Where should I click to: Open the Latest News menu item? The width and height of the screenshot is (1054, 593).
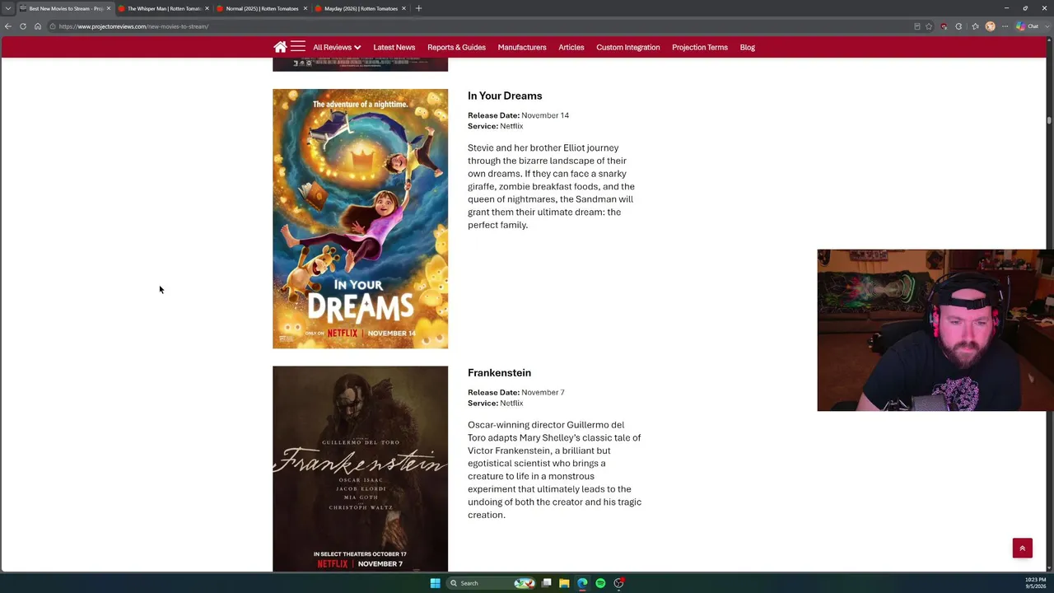click(394, 47)
